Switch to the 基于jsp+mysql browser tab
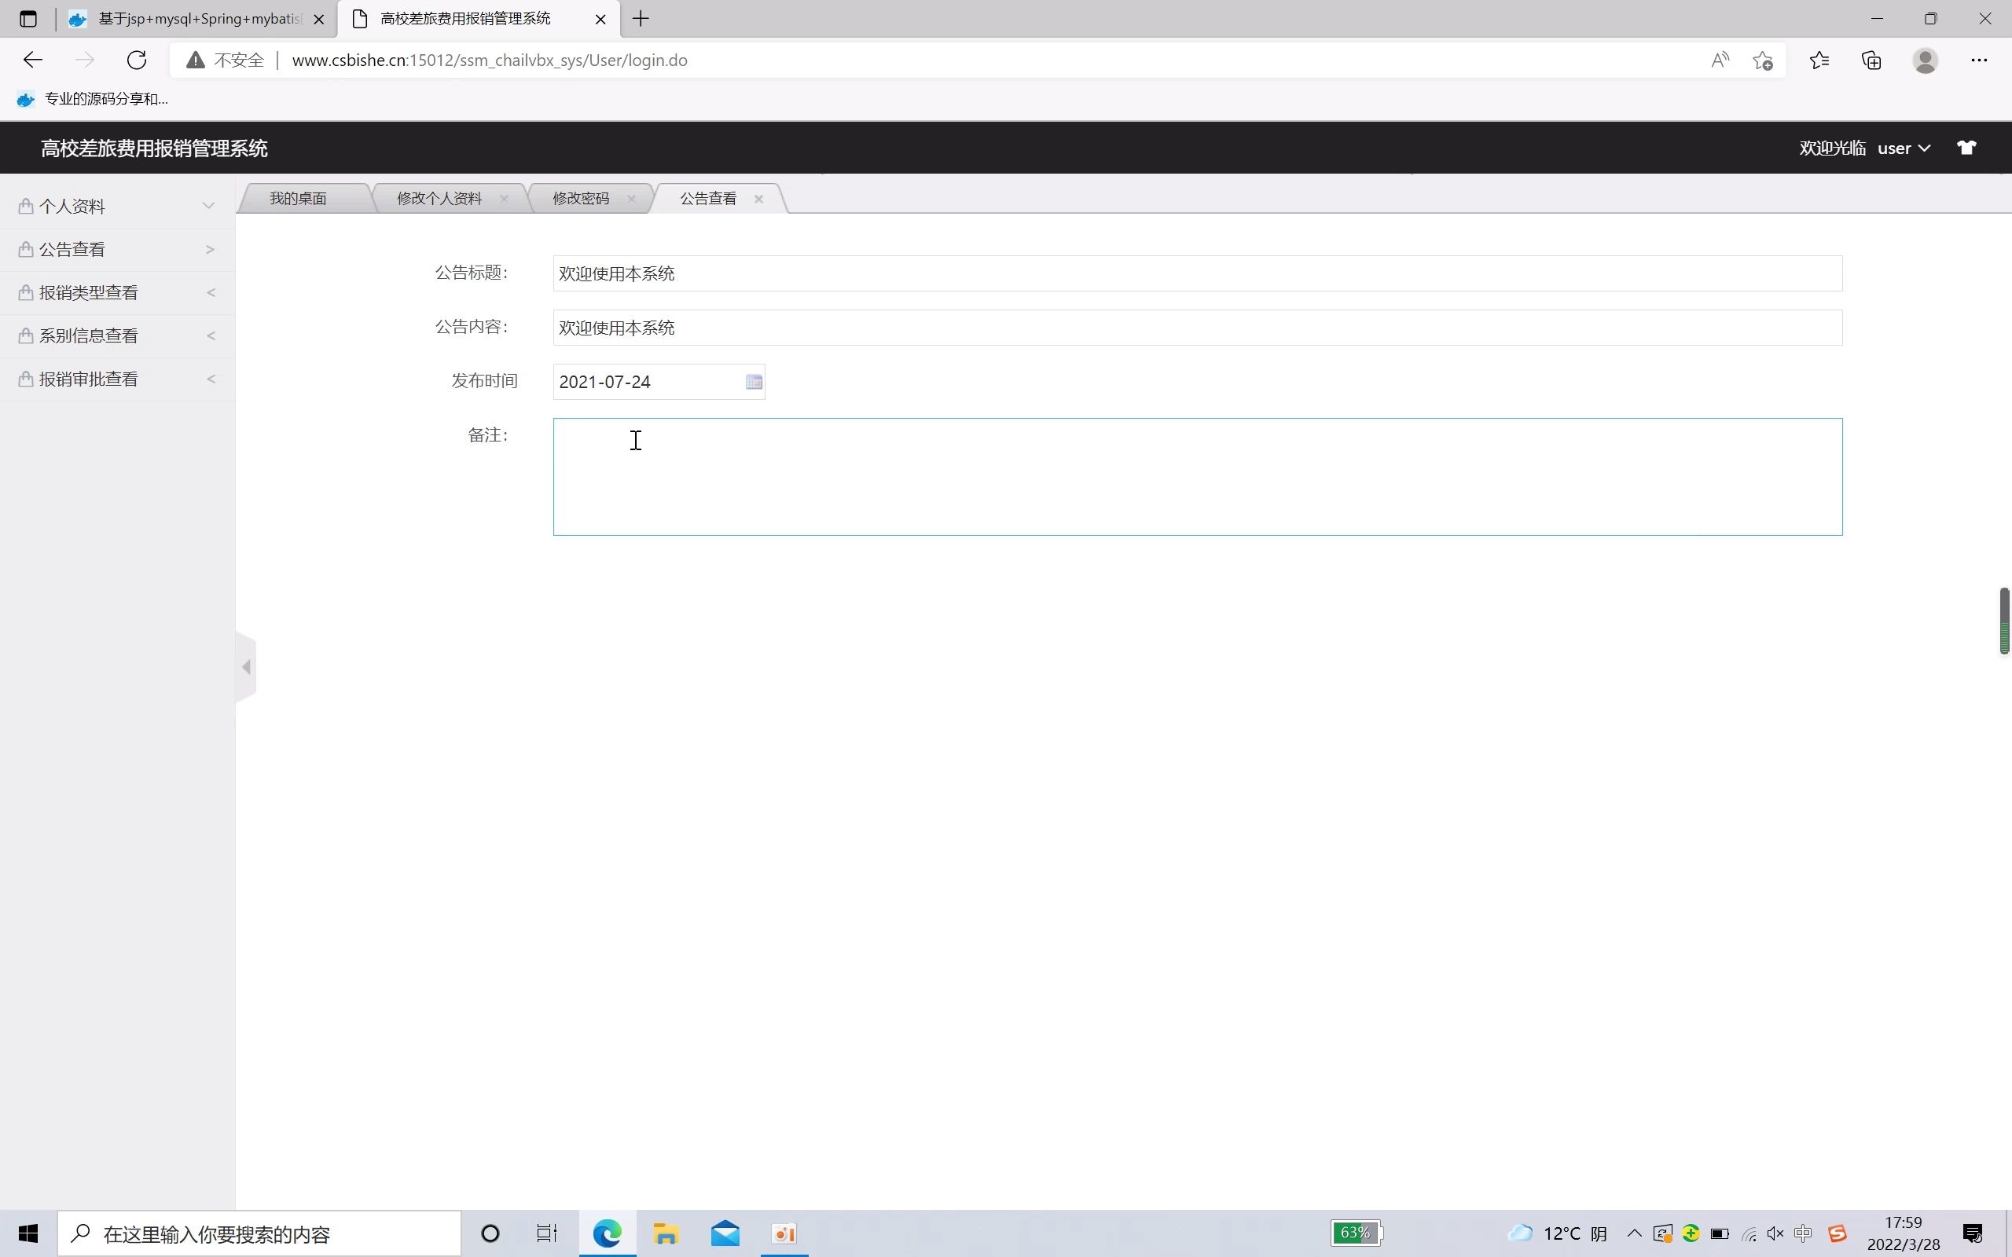The height and width of the screenshot is (1257, 2012). click(x=196, y=18)
